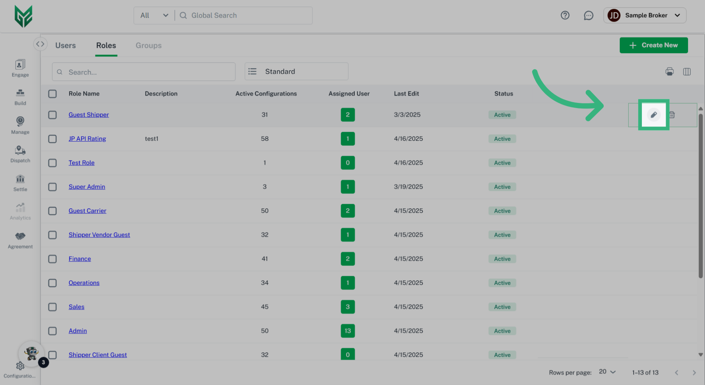Check the Finance role checkbox
The height and width of the screenshot is (385, 705).
[x=53, y=259]
